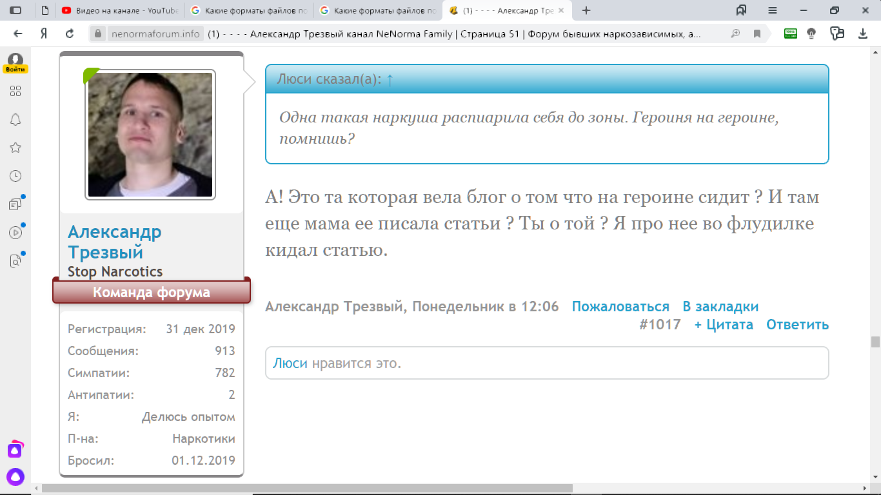Launch the Alice voice assistant icon
Image resolution: width=881 pixels, height=495 pixels.
pos(15,476)
